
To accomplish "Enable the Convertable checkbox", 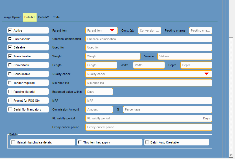I will click(10, 65).
